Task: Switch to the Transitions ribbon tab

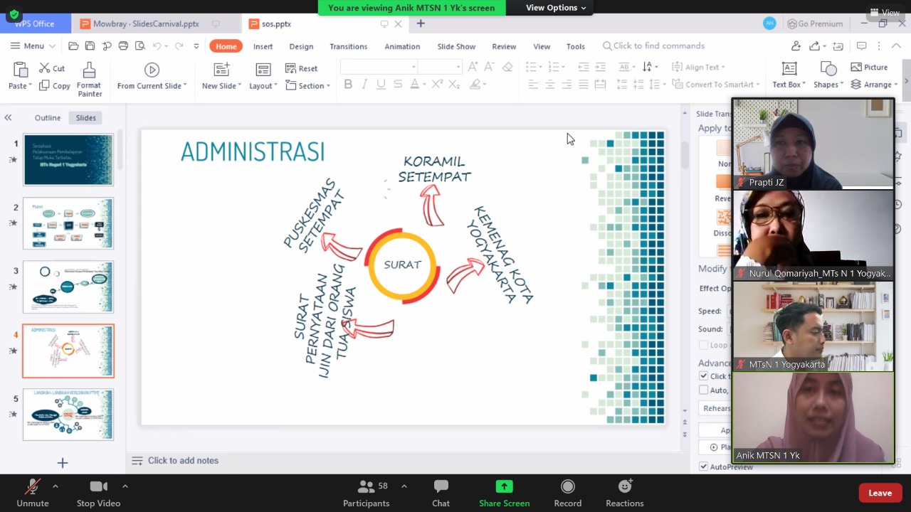Action: [x=348, y=46]
